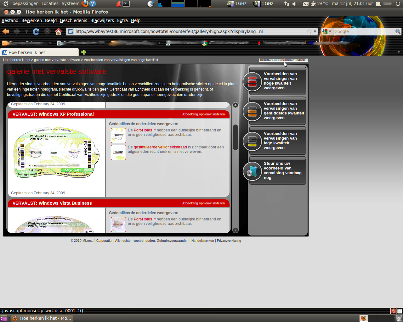Open a new tab with the plus icon

(x=83, y=52)
